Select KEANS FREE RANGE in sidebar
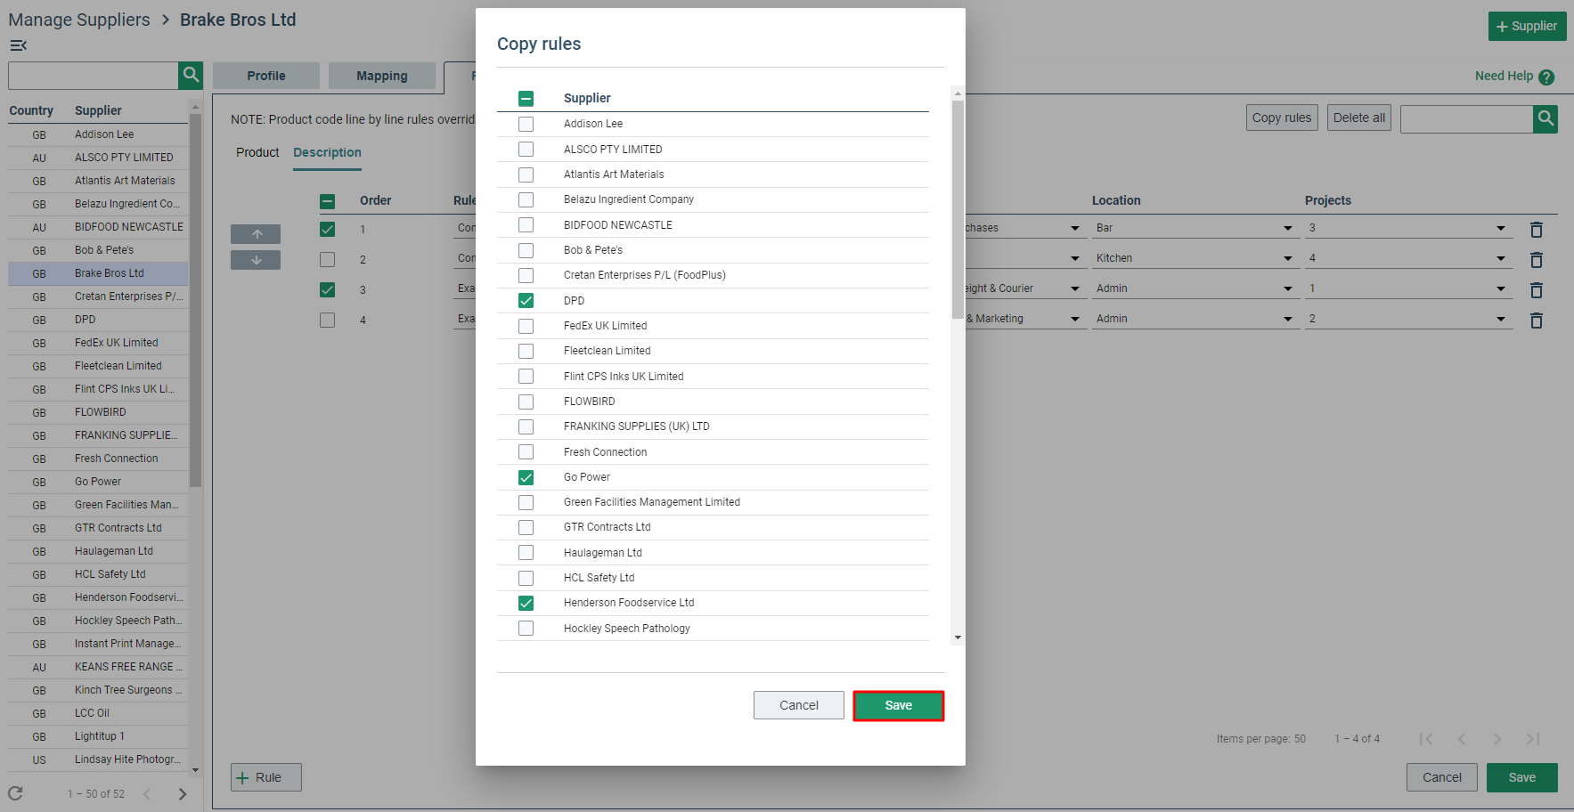Viewport: 1574px width, 812px height. [98, 667]
